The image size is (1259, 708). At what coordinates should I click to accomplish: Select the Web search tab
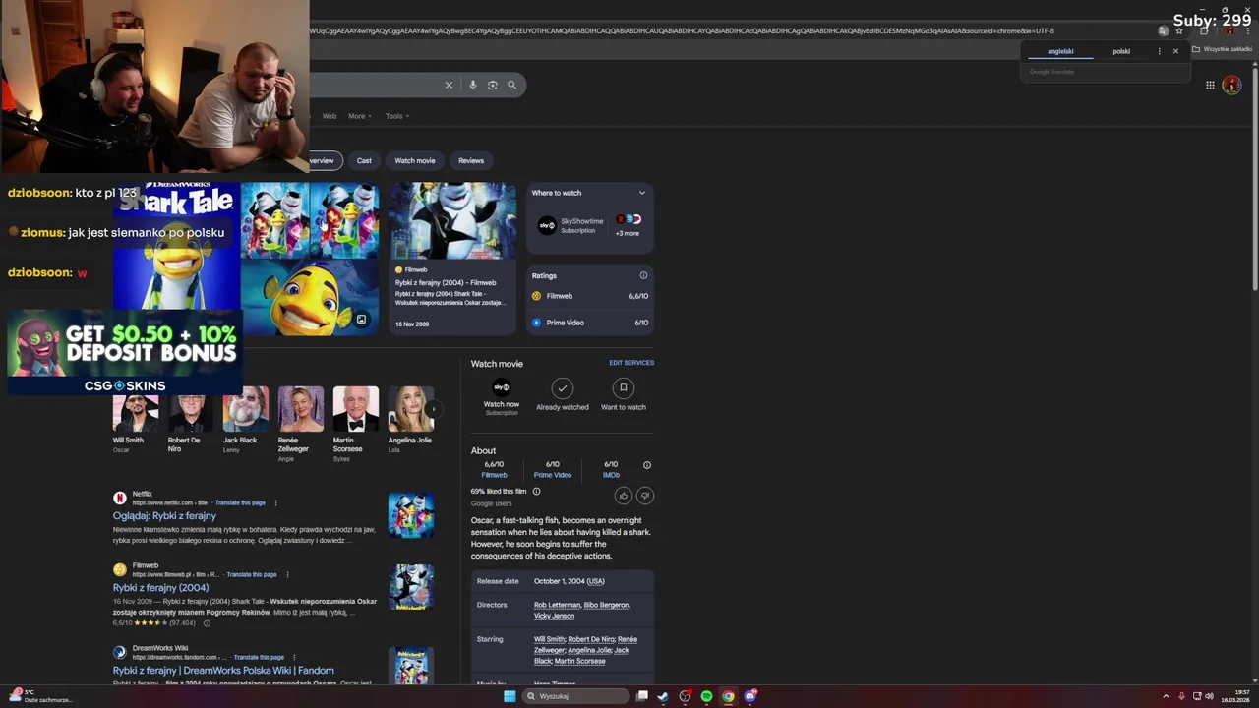click(x=330, y=116)
